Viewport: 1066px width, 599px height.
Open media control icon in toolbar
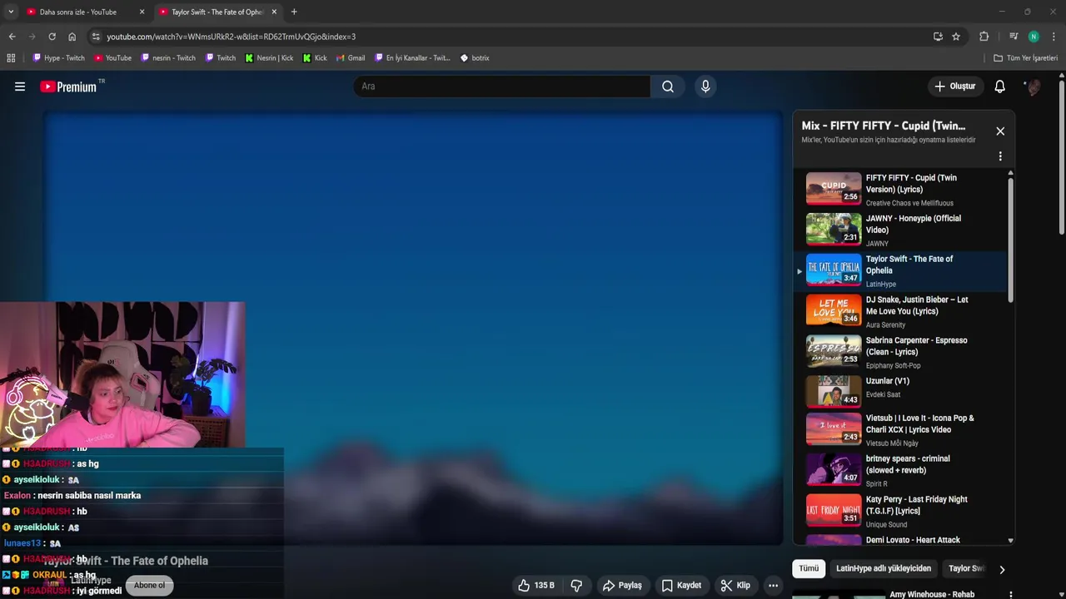point(1014,37)
